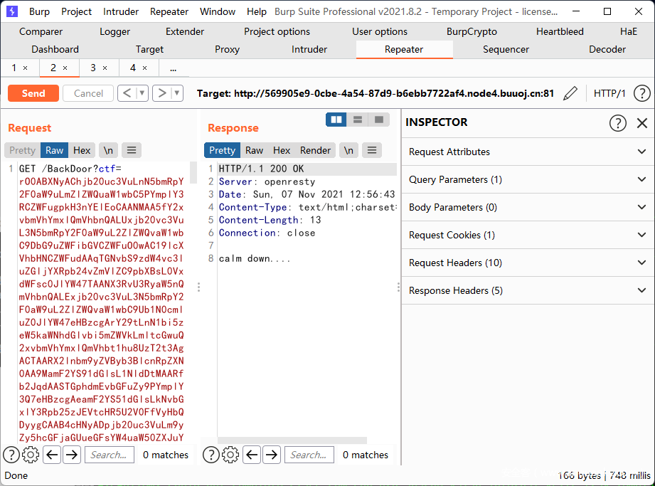
Task: Open Response search help icon
Action: pyautogui.click(x=211, y=455)
